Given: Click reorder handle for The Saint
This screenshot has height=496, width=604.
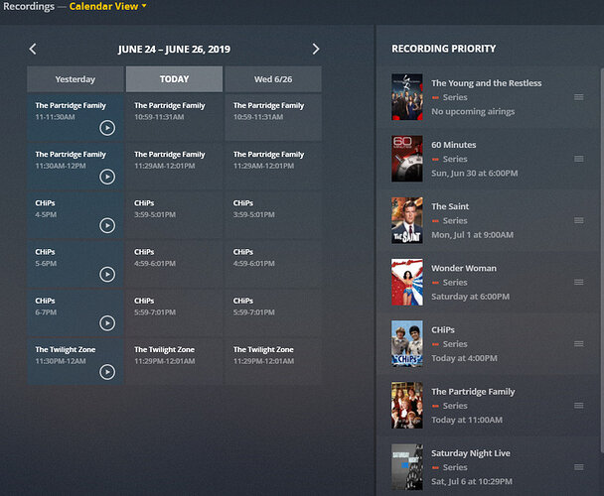Looking at the screenshot, I should point(578,220).
